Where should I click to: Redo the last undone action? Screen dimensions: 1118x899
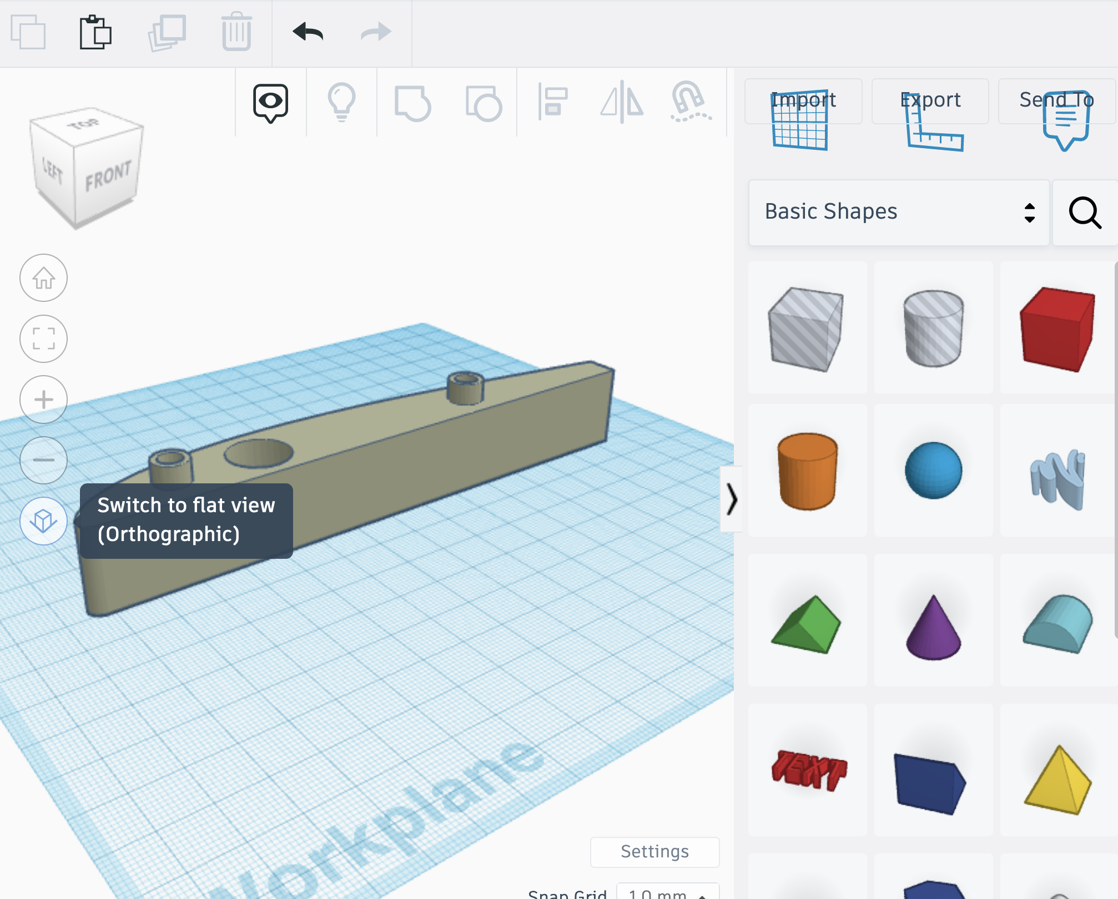point(376,32)
